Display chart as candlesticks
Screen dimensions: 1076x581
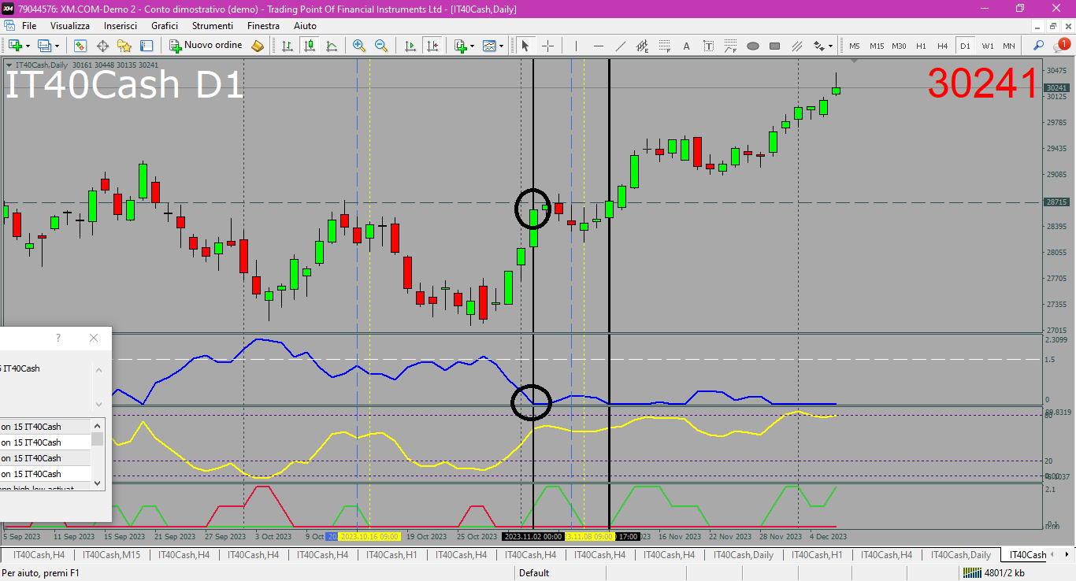coord(310,46)
